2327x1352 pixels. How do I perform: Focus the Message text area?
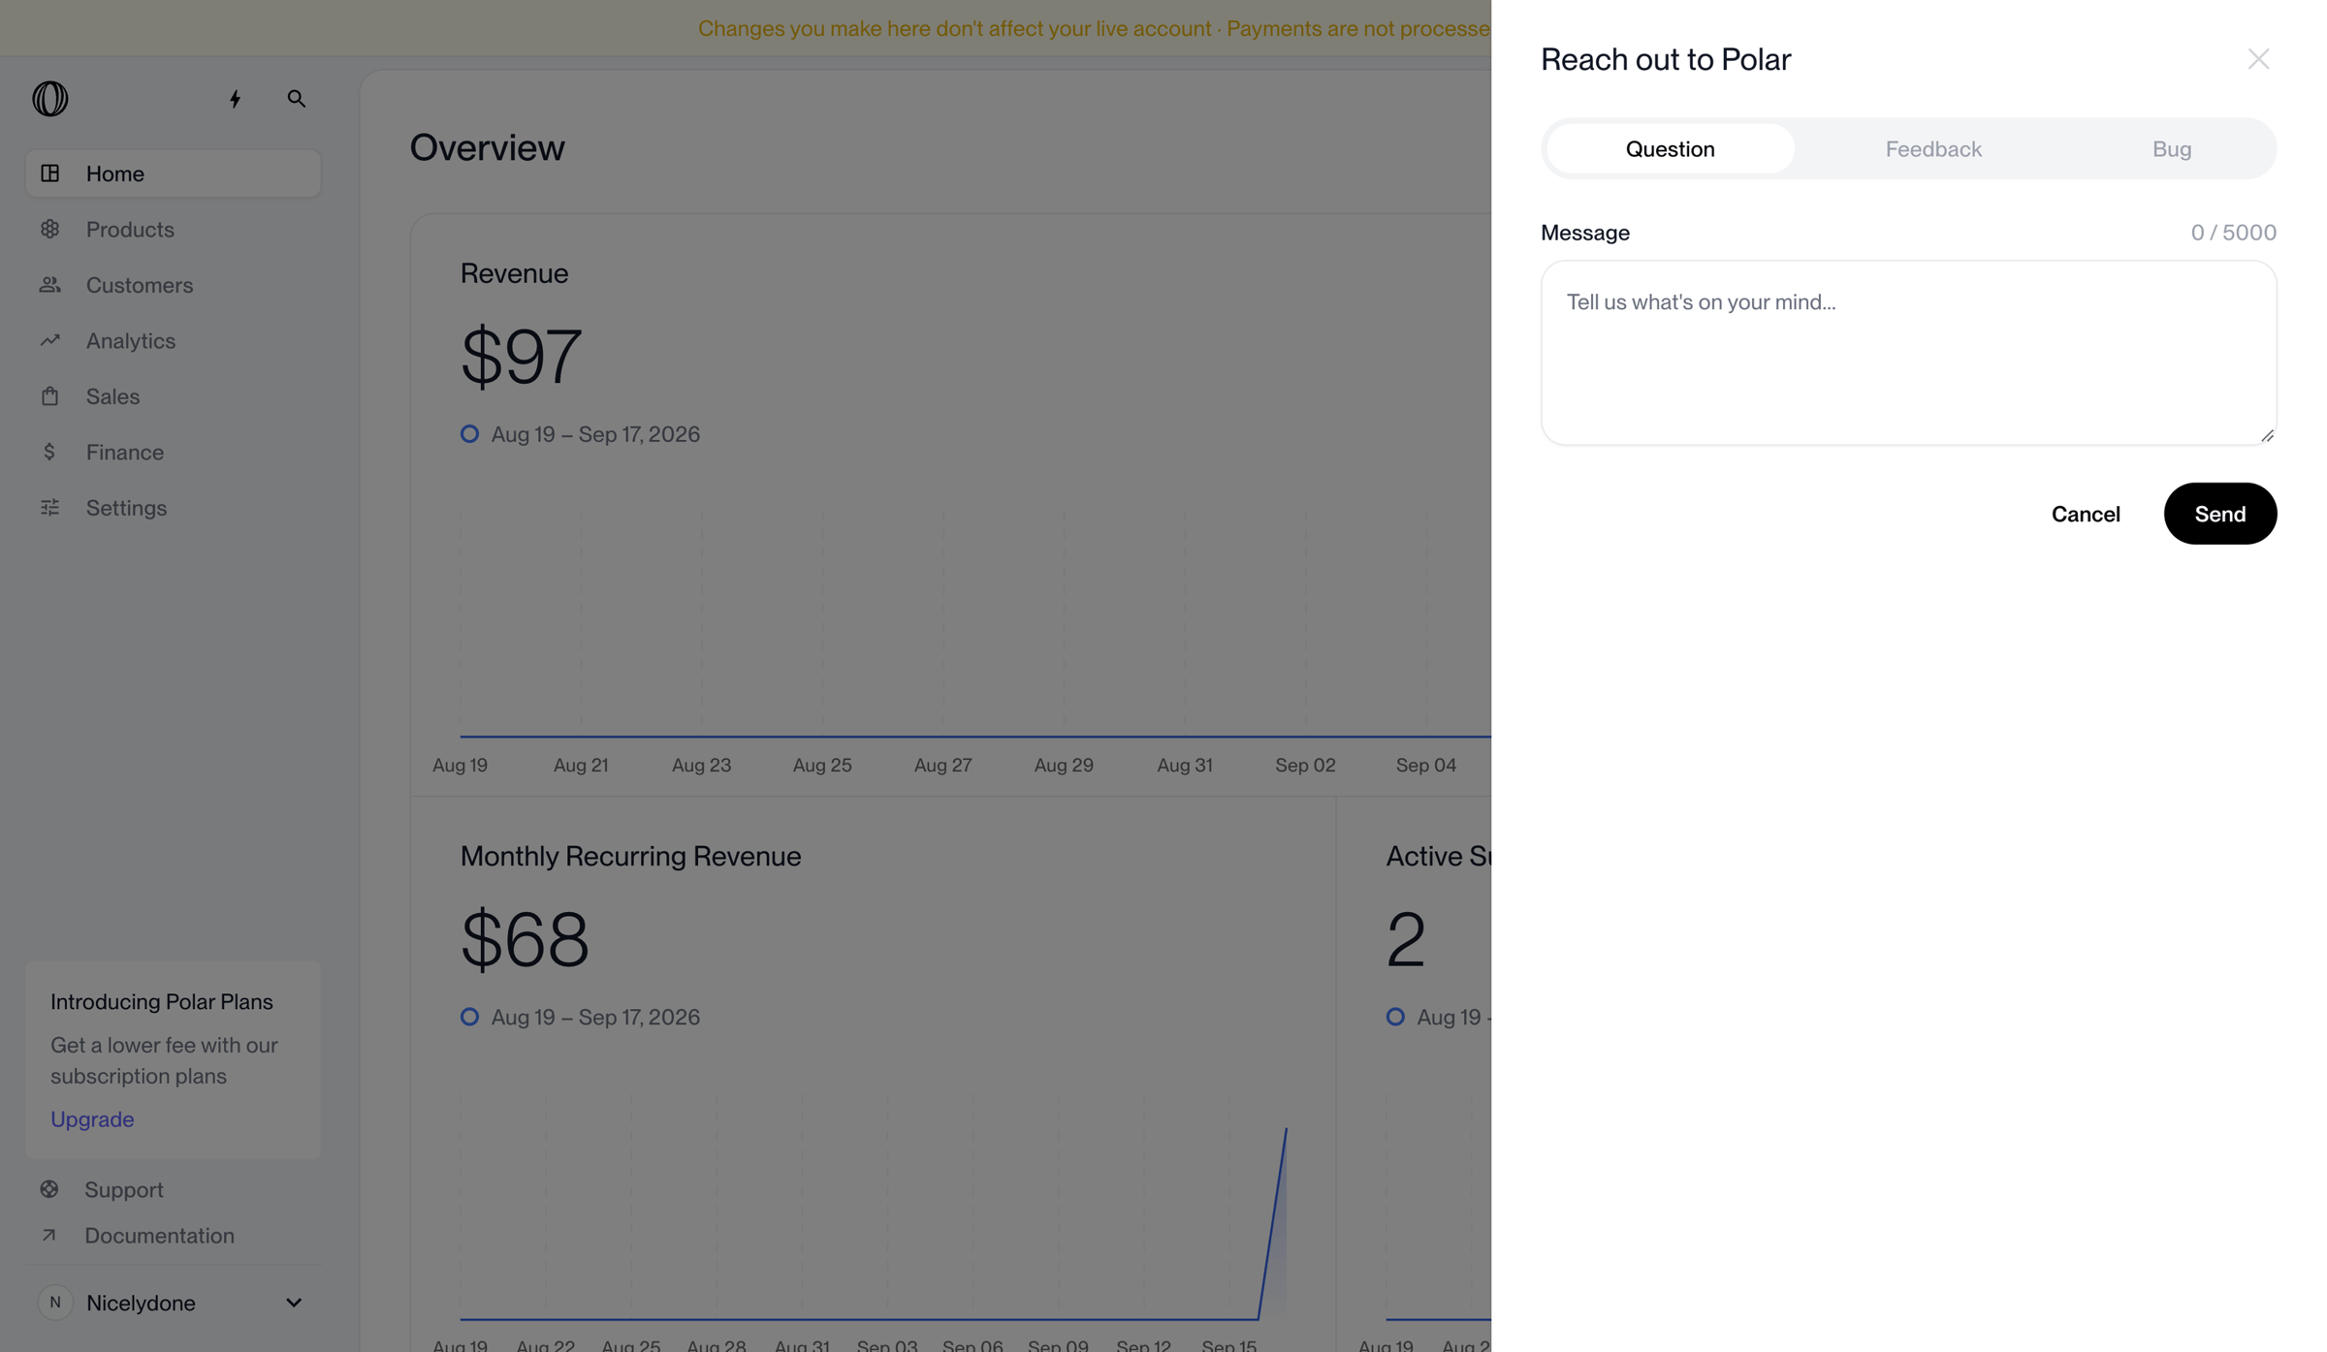pyautogui.click(x=1908, y=353)
